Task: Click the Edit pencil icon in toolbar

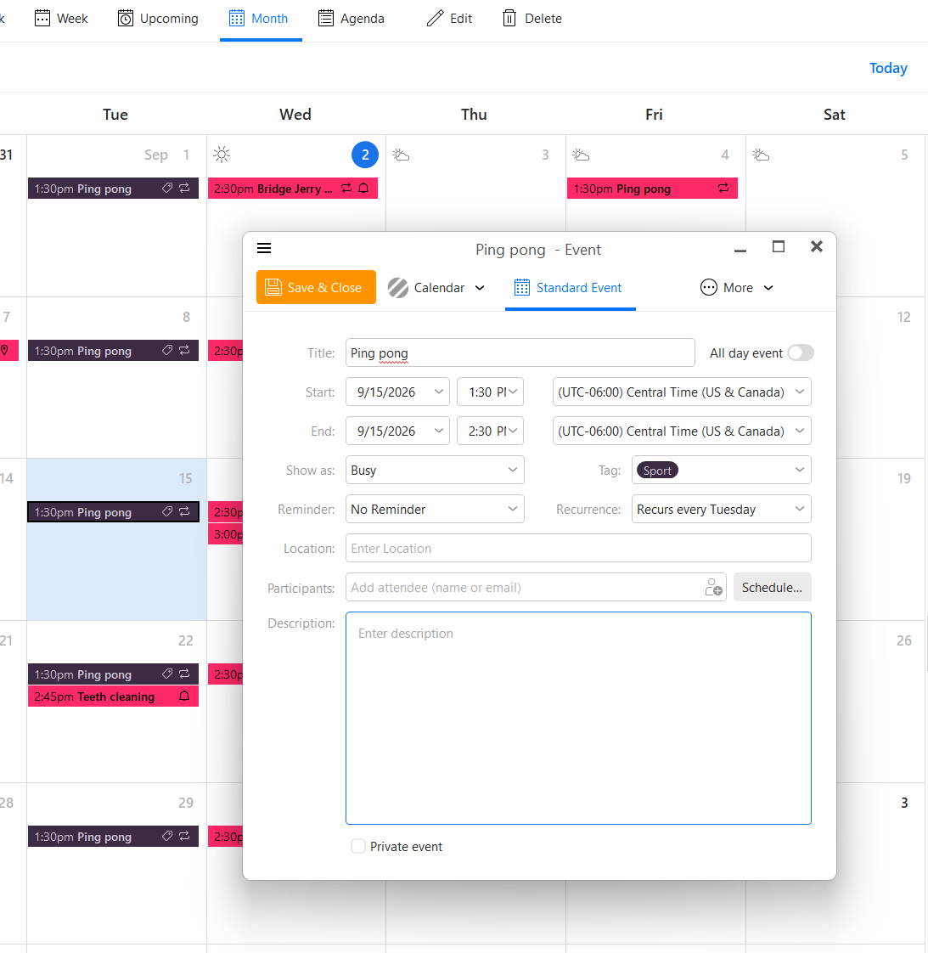Action: coord(436,18)
